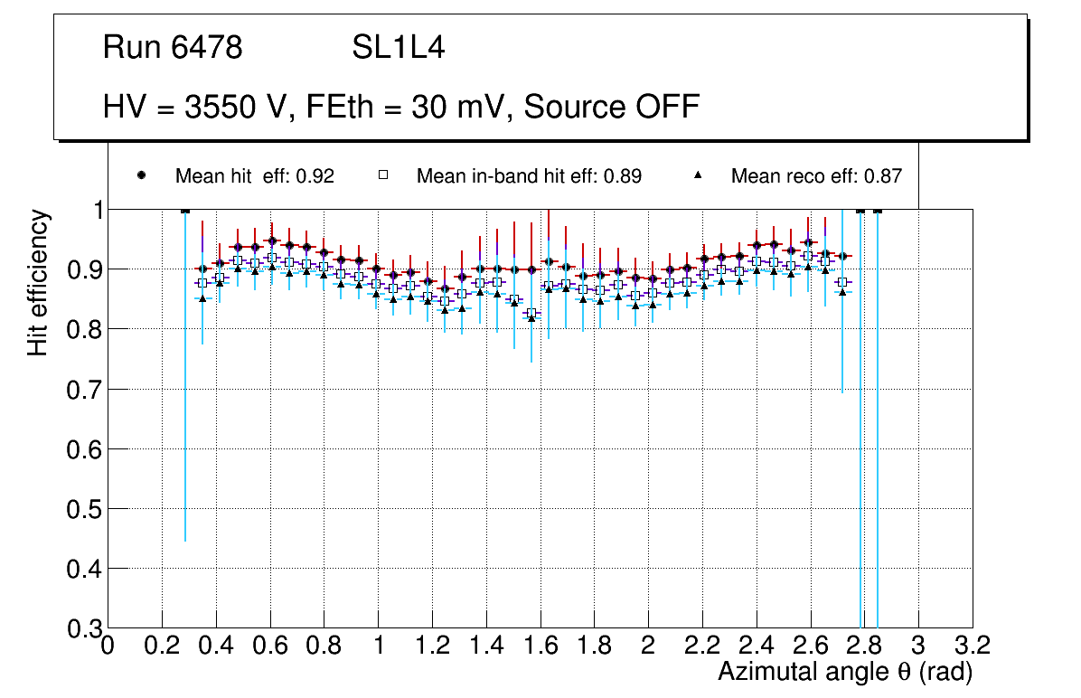This screenshot has width=1081, height=698.
Task: Select the 'Azimutal angle θ (rad)' x-axis title
Action: tap(845, 672)
